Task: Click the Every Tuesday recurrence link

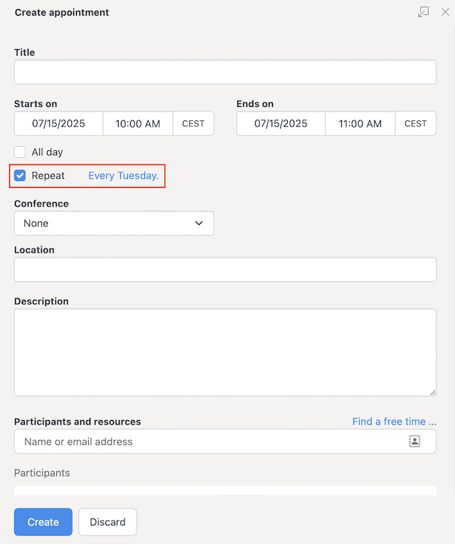Action: (x=123, y=176)
